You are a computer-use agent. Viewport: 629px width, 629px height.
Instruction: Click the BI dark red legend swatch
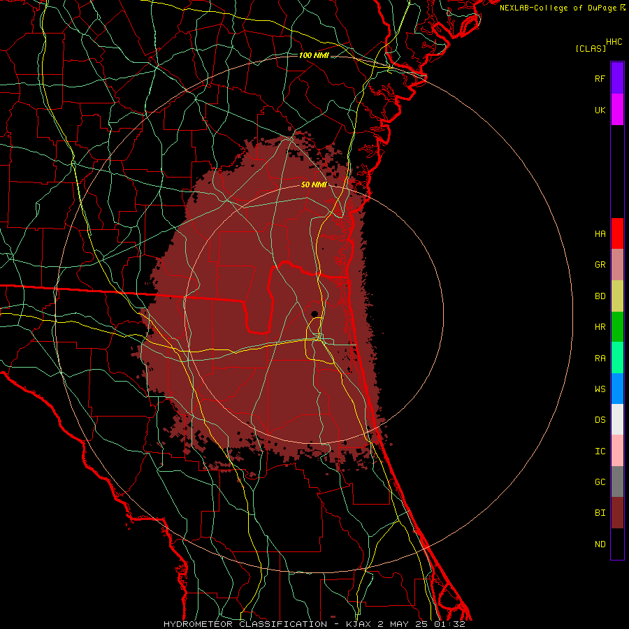[x=617, y=513]
